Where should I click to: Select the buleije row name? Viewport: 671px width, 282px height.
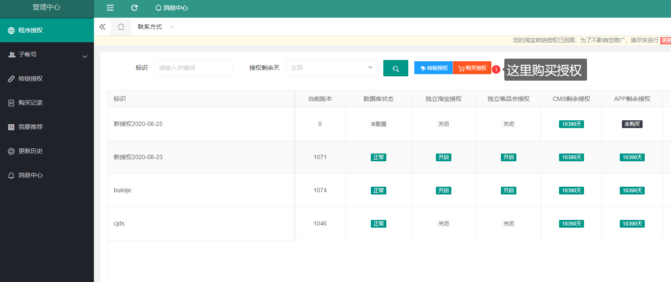(122, 190)
